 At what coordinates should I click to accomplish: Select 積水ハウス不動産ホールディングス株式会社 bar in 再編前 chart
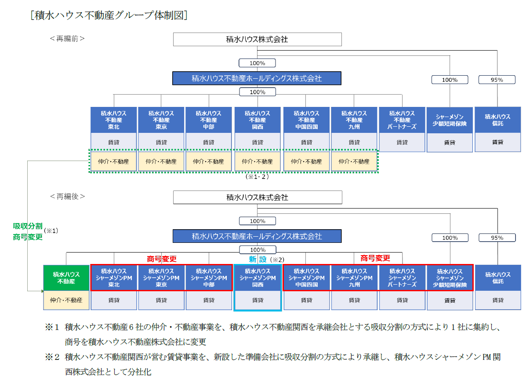pyautogui.click(x=257, y=78)
